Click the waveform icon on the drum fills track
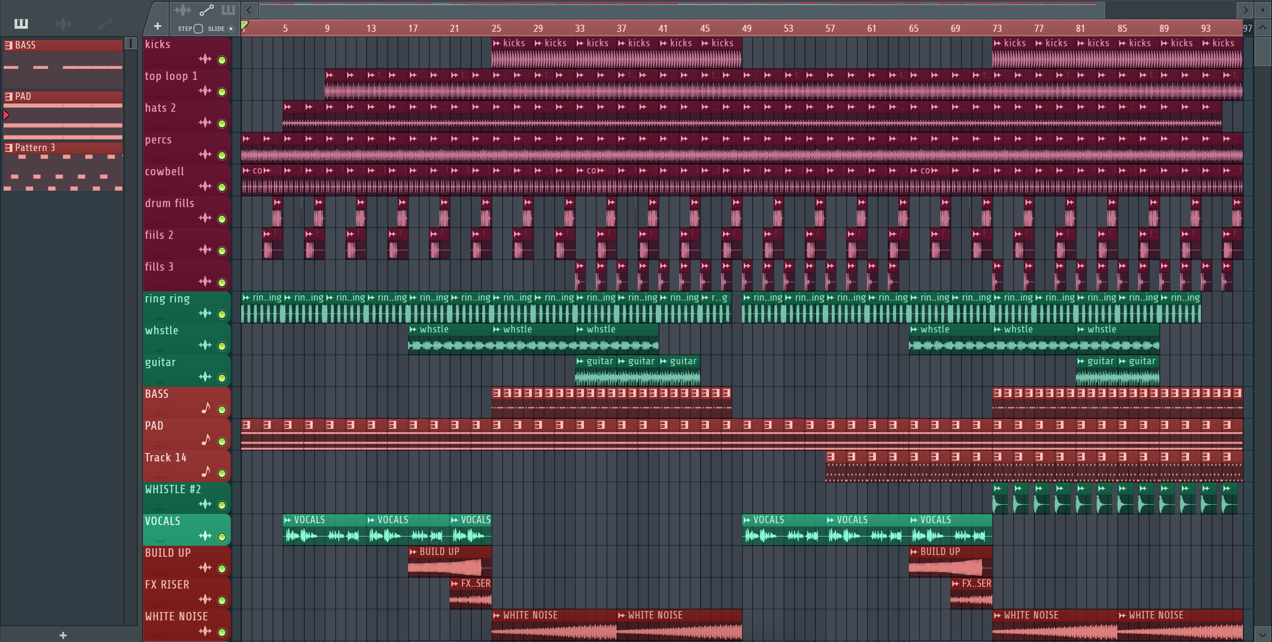 point(205,218)
